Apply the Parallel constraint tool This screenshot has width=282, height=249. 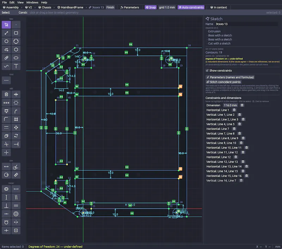coord(16,197)
